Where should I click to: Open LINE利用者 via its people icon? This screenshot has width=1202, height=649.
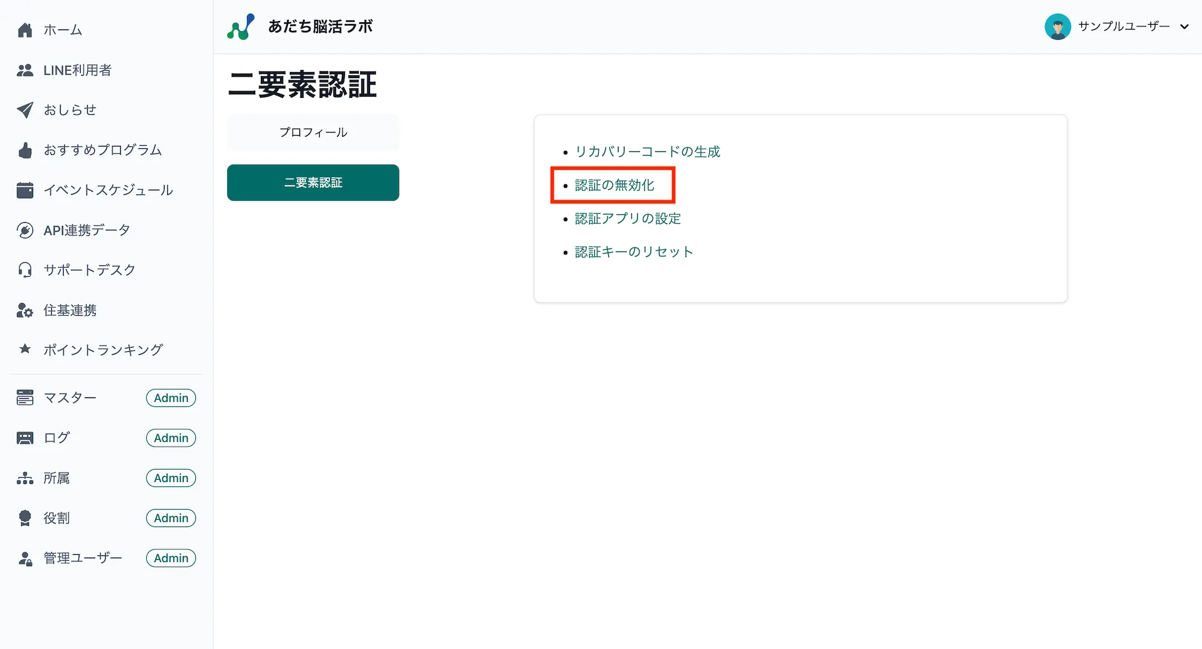click(x=25, y=70)
